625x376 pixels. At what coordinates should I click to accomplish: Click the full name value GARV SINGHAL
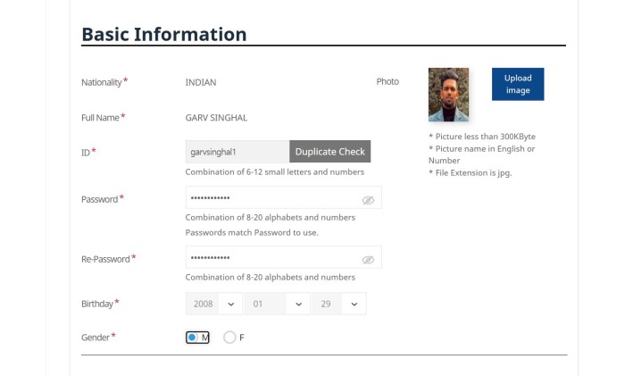coord(216,118)
